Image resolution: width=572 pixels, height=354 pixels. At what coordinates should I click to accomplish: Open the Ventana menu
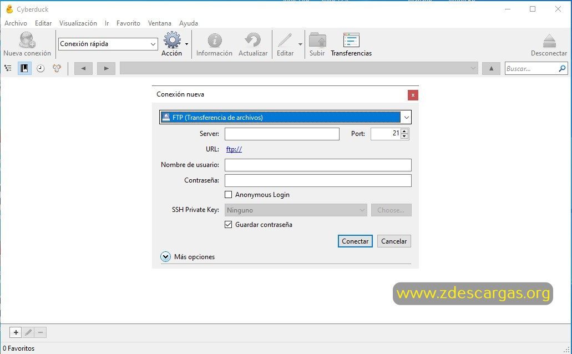(160, 23)
